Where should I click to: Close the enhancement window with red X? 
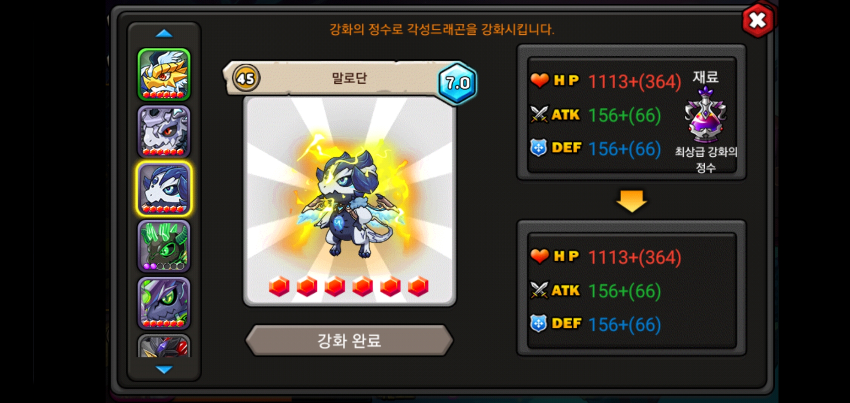point(758,20)
